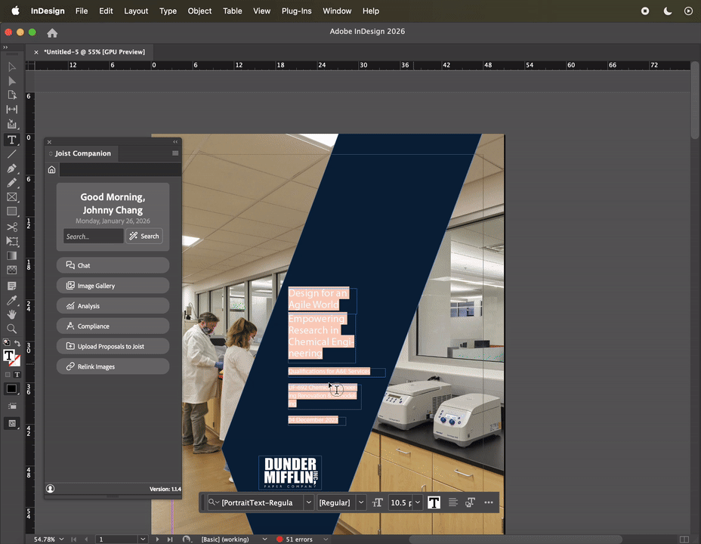Select the Gradient Swatch tool

click(11, 255)
